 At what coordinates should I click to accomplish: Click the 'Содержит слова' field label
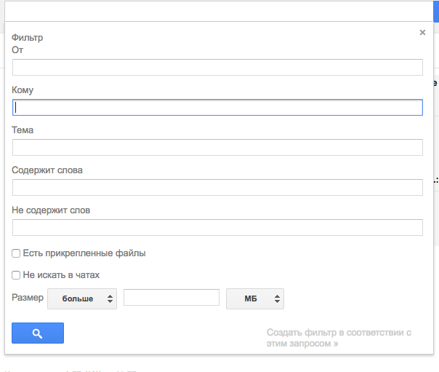point(47,170)
